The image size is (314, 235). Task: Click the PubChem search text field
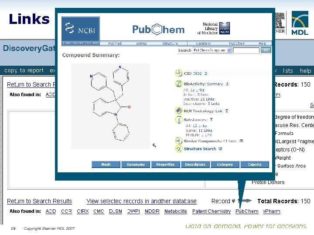coord(246,50)
